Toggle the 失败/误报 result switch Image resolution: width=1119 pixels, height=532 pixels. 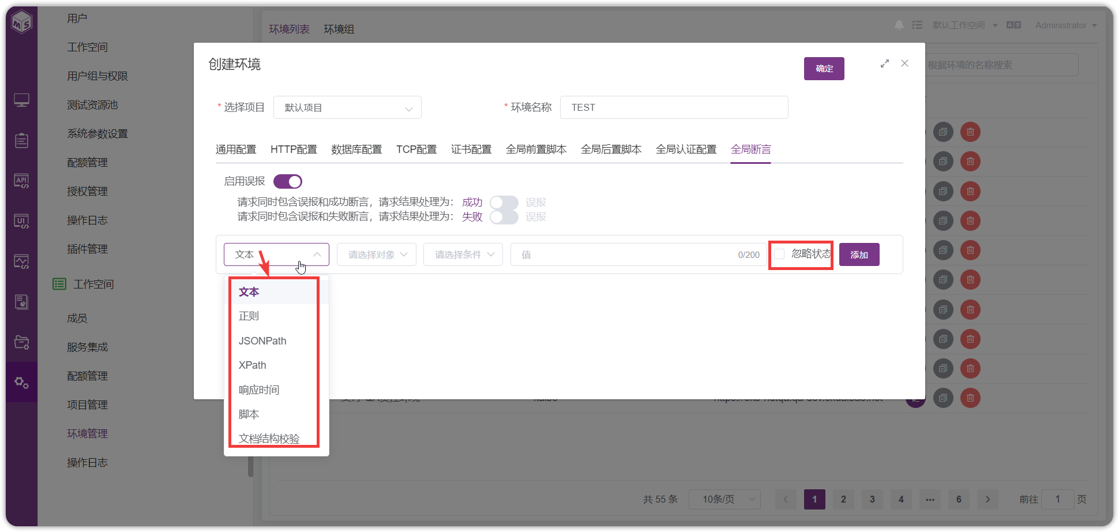click(x=504, y=217)
